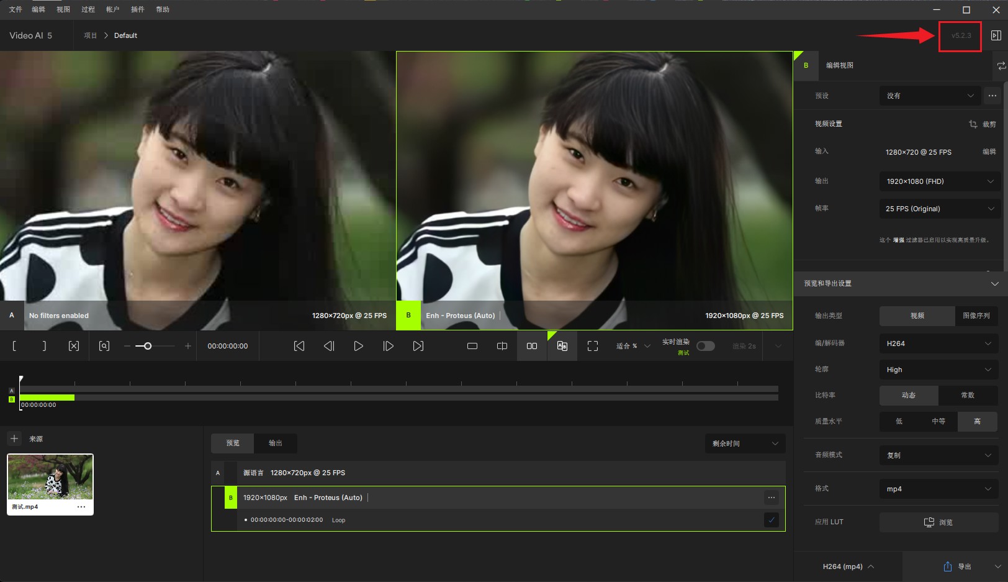Click the timeline zoom slider handle
The image size is (1008, 582).
point(148,346)
